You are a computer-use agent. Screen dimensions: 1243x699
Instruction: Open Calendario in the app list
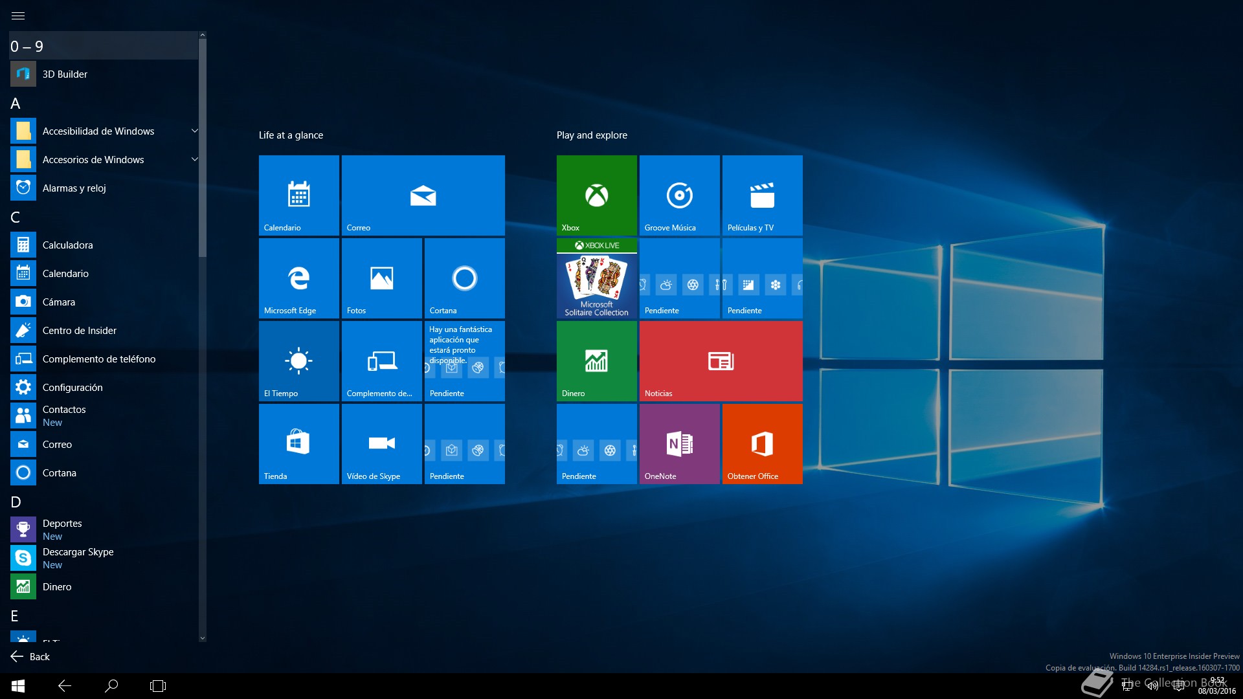(104, 274)
